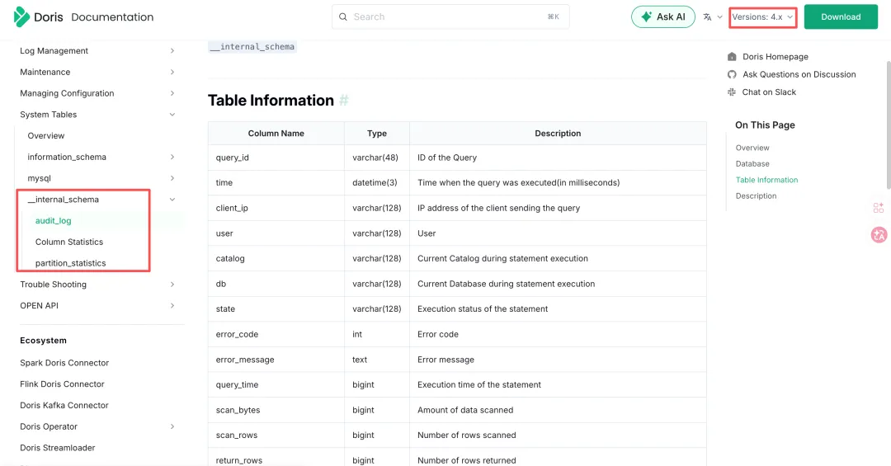Expand the information_schema tree item

[172, 157]
